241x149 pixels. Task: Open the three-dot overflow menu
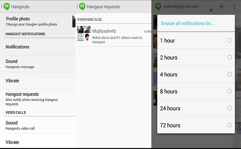point(234,6)
